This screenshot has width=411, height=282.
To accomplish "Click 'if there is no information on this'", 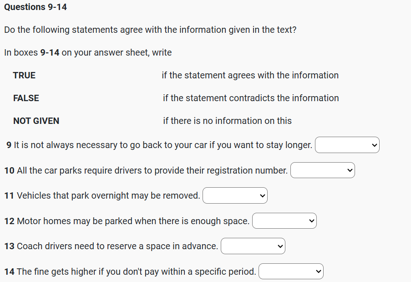I will pyautogui.click(x=227, y=121).
